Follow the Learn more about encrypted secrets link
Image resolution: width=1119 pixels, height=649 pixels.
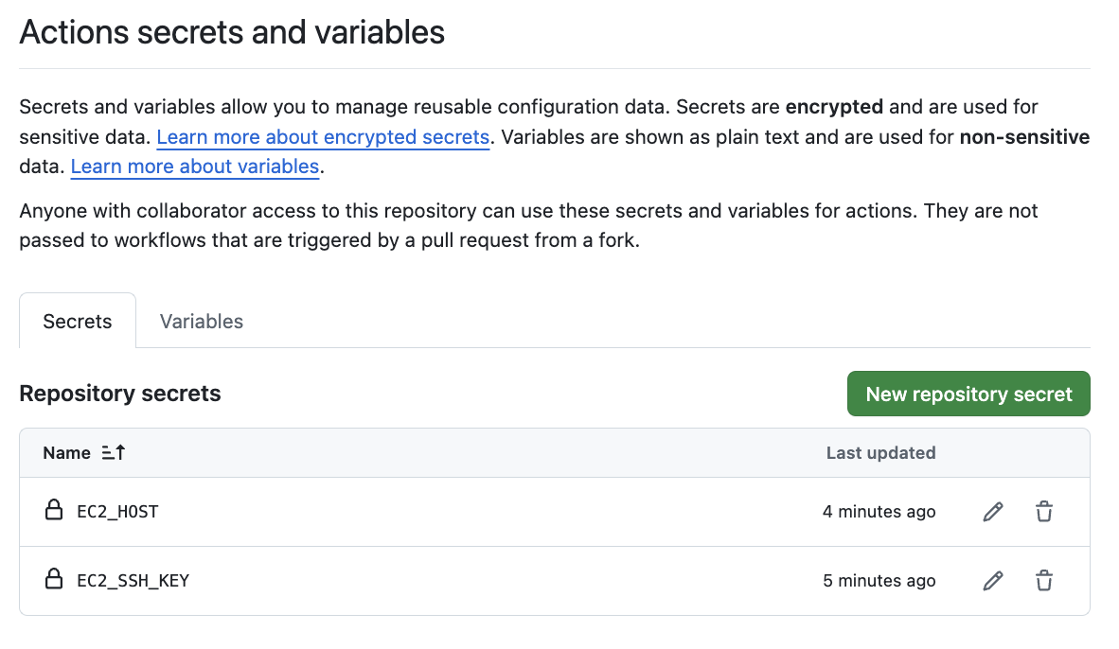(x=323, y=137)
